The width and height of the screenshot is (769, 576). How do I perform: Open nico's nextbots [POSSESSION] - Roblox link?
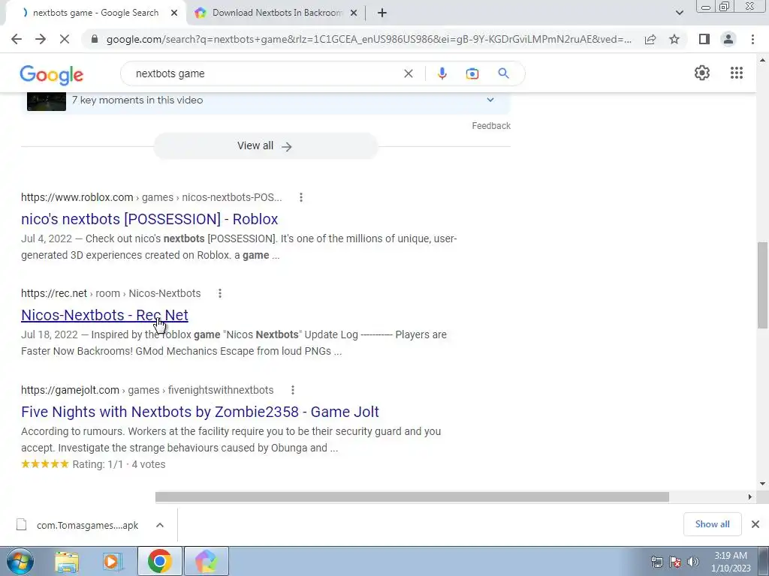(149, 219)
